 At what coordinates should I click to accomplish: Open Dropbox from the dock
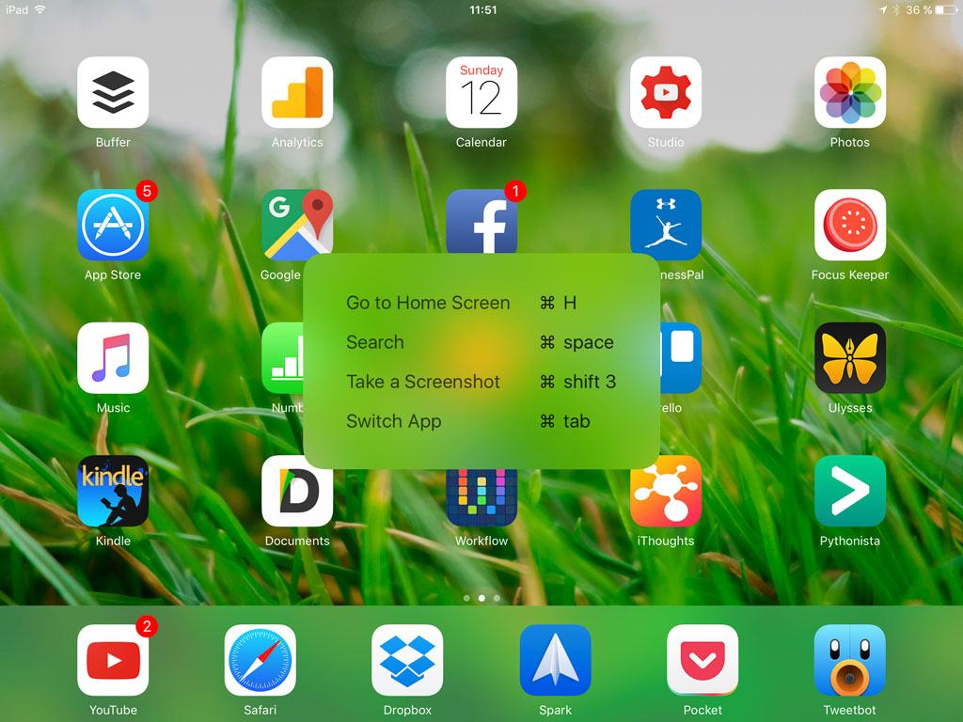408,660
